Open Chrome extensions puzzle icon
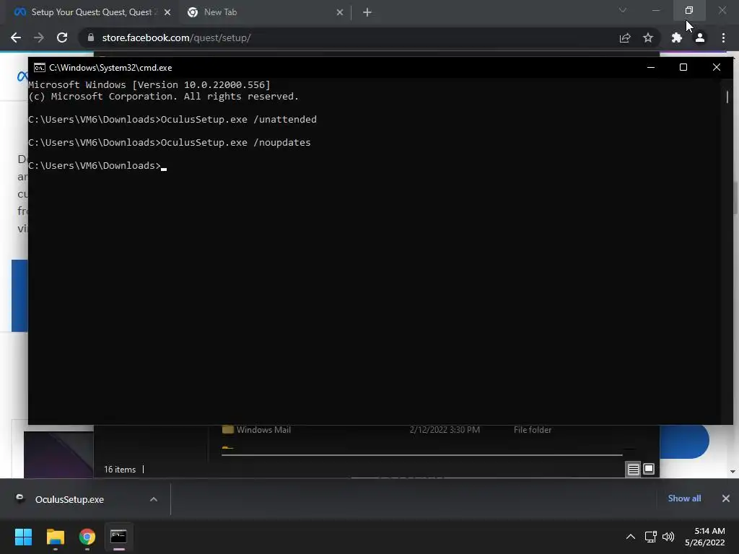The image size is (739, 554). click(677, 38)
